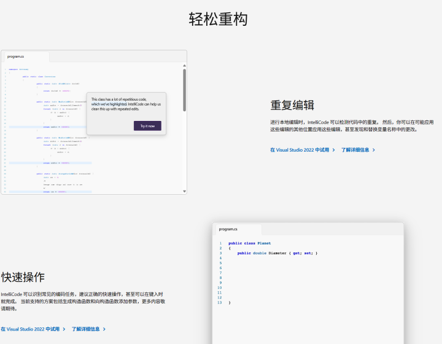This screenshot has height=344, width=442.
Task: Click scrollbar down arrow in code preview
Action: 184,191
